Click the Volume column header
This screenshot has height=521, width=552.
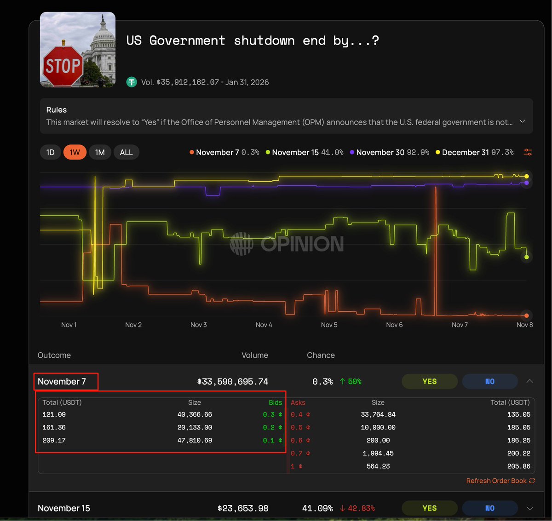tap(255, 355)
